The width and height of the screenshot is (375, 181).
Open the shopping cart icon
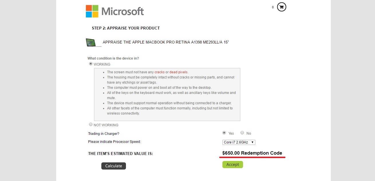pyautogui.click(x=282, y=7)
